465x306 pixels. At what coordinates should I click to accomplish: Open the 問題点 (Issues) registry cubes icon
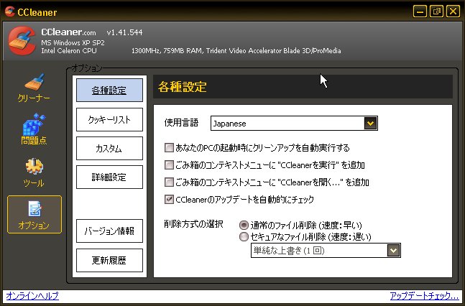34,129
